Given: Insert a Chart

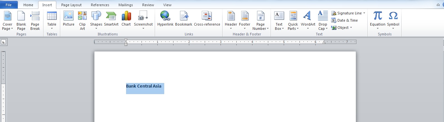Looking at the screenshot, I should pos(126,19).
